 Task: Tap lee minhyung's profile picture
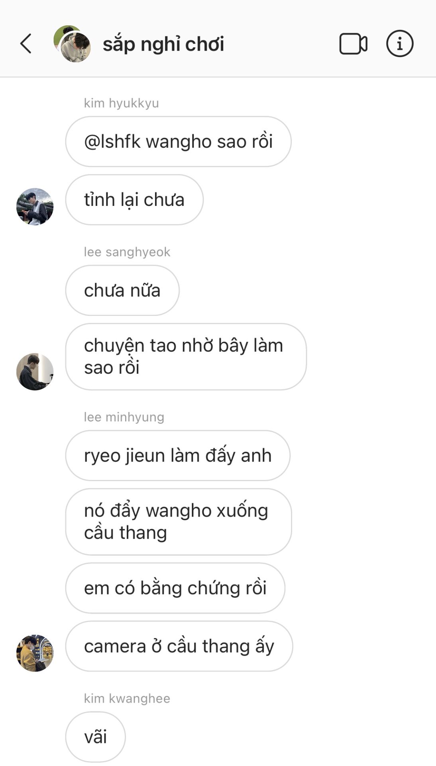(35, 653)
